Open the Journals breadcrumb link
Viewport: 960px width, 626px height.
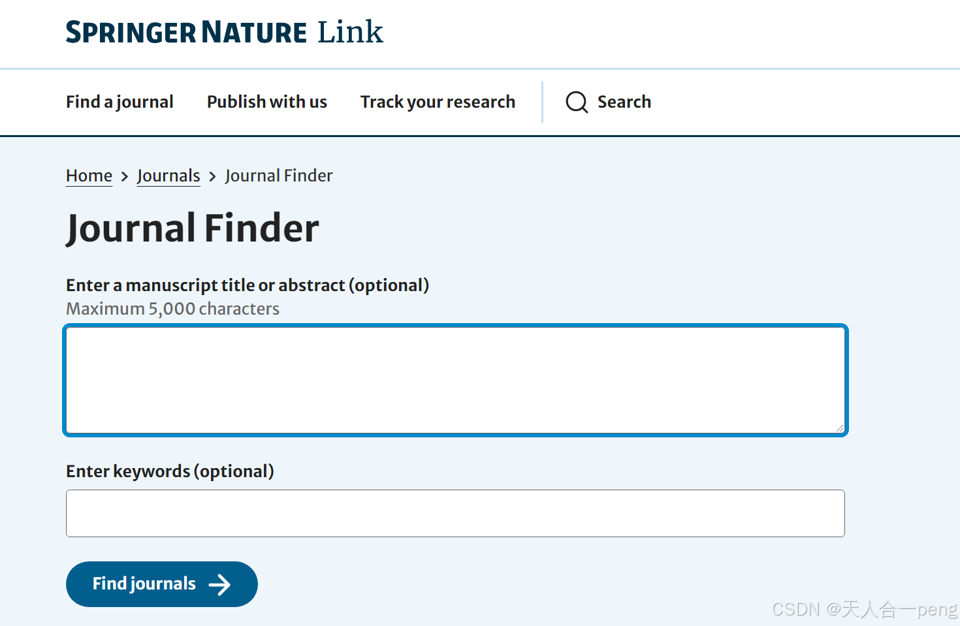click(168, 176)
